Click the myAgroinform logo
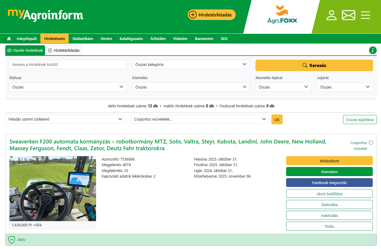381x249 pixels. click(46, 15)
